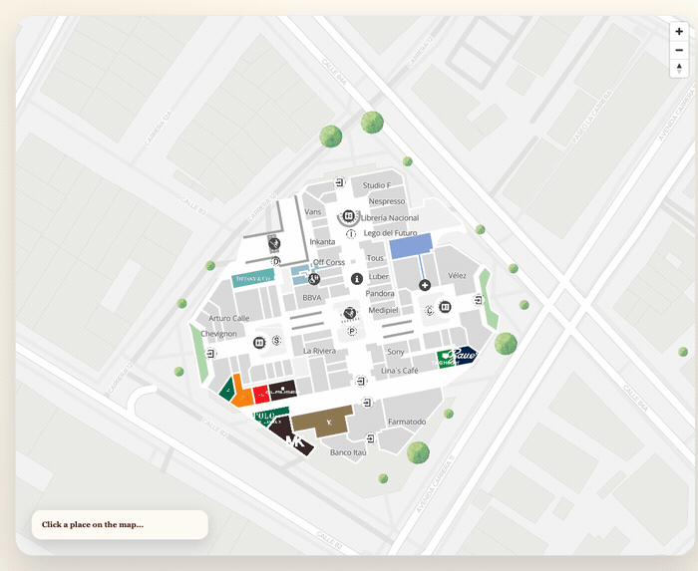Click the entrance icon left of Lina's Café
698x571 pixels.
pos(361,381)
